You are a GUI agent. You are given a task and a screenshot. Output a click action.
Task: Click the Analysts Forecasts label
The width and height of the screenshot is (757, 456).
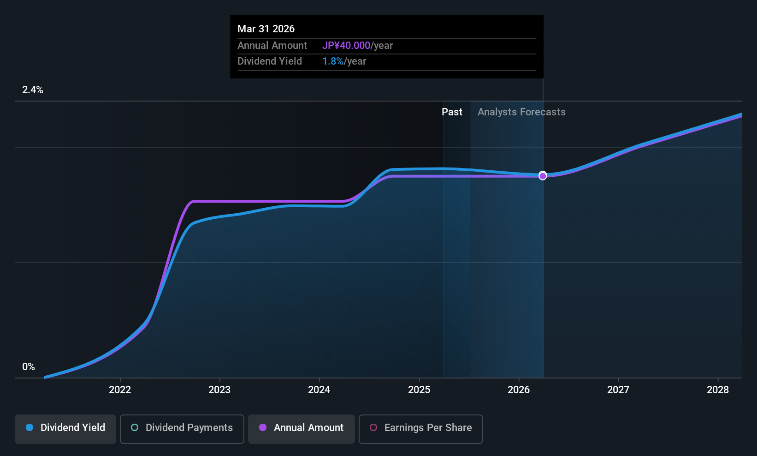pos(521,112)
